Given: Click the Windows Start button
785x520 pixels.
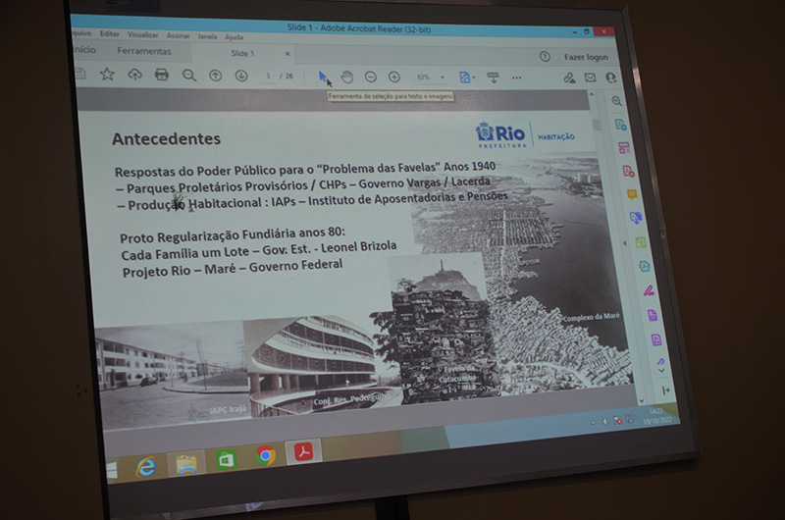Looking at the screenshot, I should (x=111, y=470).
